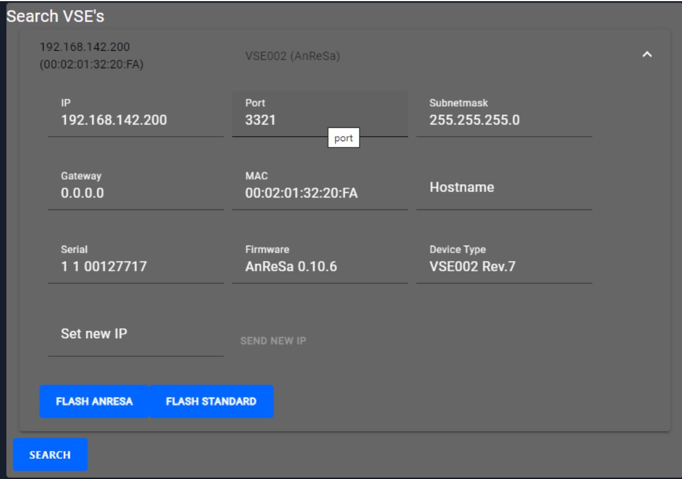The height and width of the screenshot is (479, 682).
Task: Select the Subnetmask field
Action: 504,120
